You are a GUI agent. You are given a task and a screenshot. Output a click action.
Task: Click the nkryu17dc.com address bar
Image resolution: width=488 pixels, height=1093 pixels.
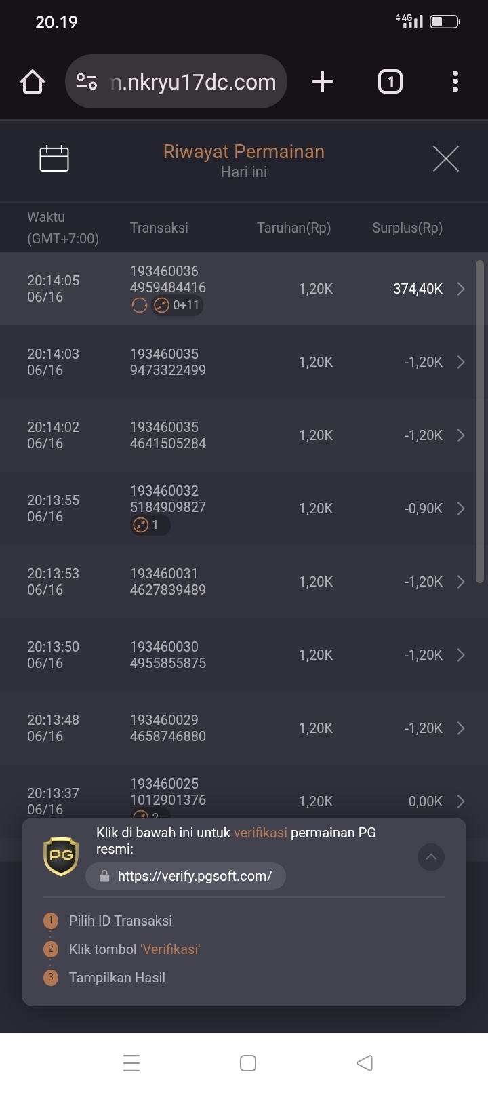tap(176, 82)
